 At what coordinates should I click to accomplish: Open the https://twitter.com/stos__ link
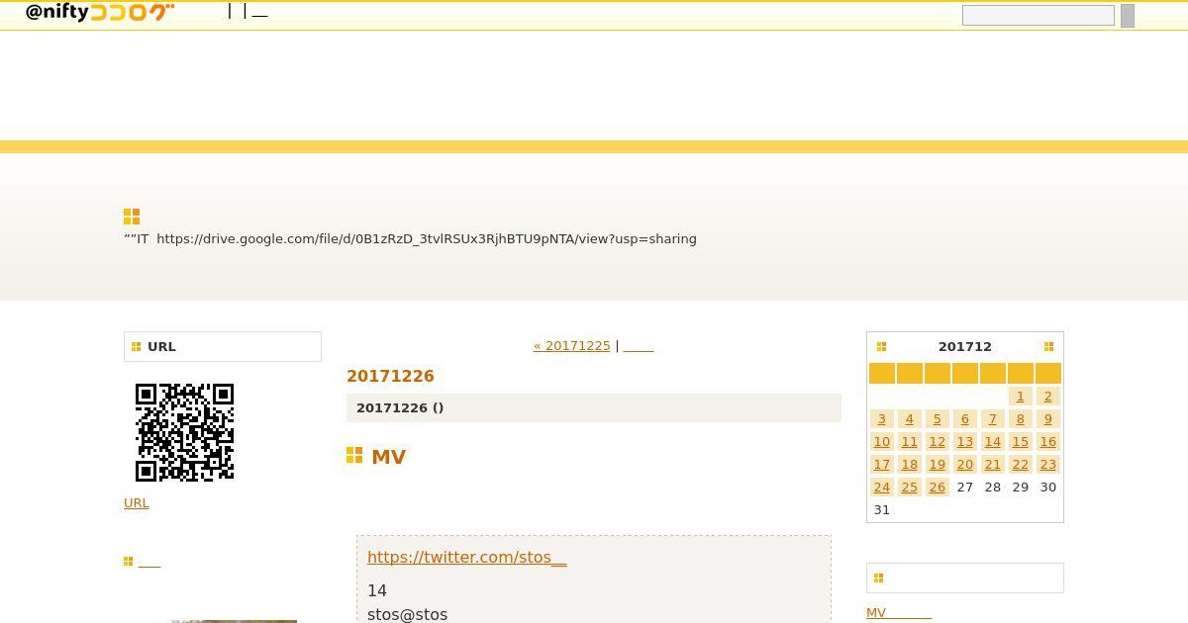pyautogui.click(x=467, y=557)
